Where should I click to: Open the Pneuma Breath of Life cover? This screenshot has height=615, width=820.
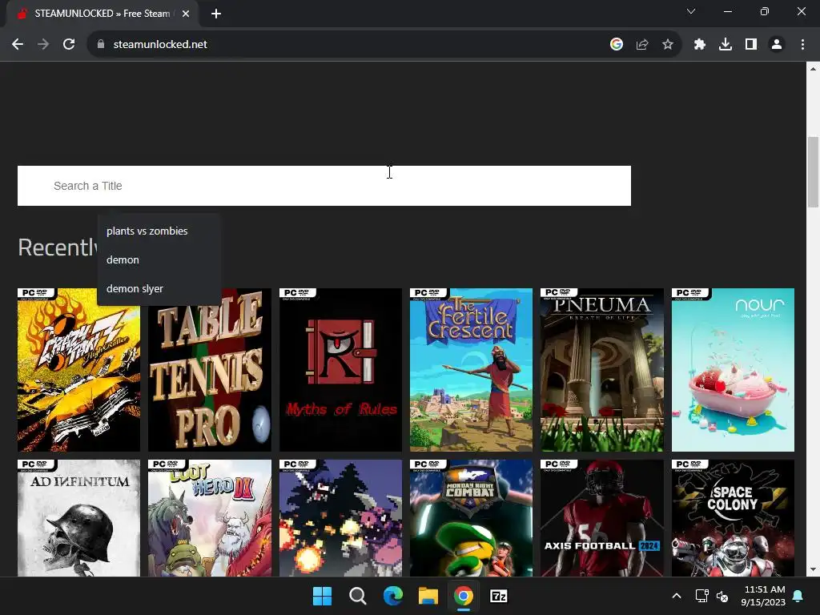click(602, 370)
